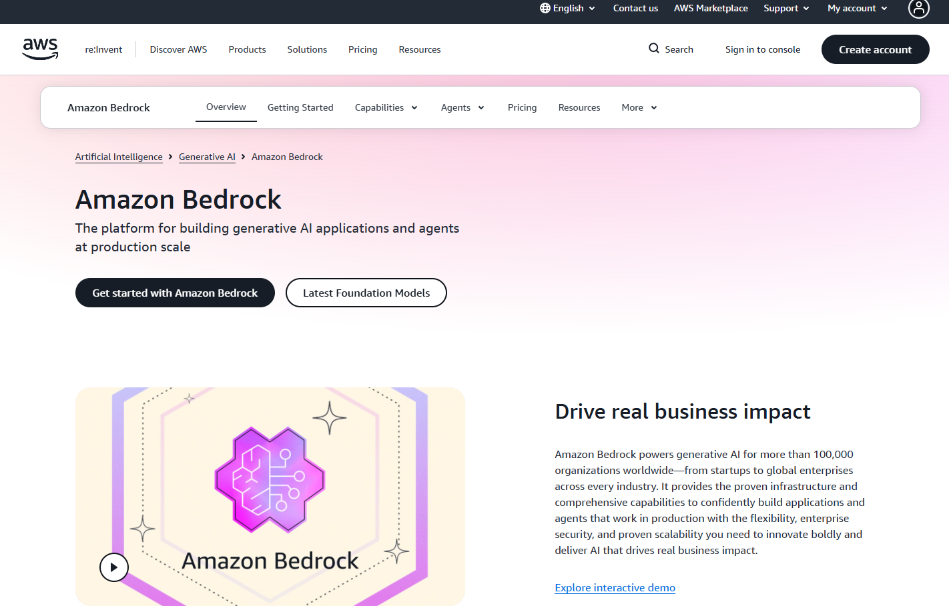Open the More dropdown in Bedrock nav
Image resolution: width=949 pixels, height=606 pixels.
639,107
